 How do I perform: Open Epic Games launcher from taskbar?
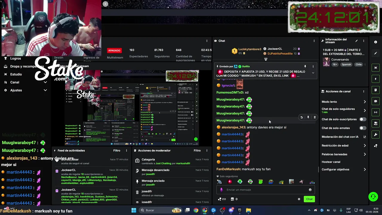click(240, 210)
